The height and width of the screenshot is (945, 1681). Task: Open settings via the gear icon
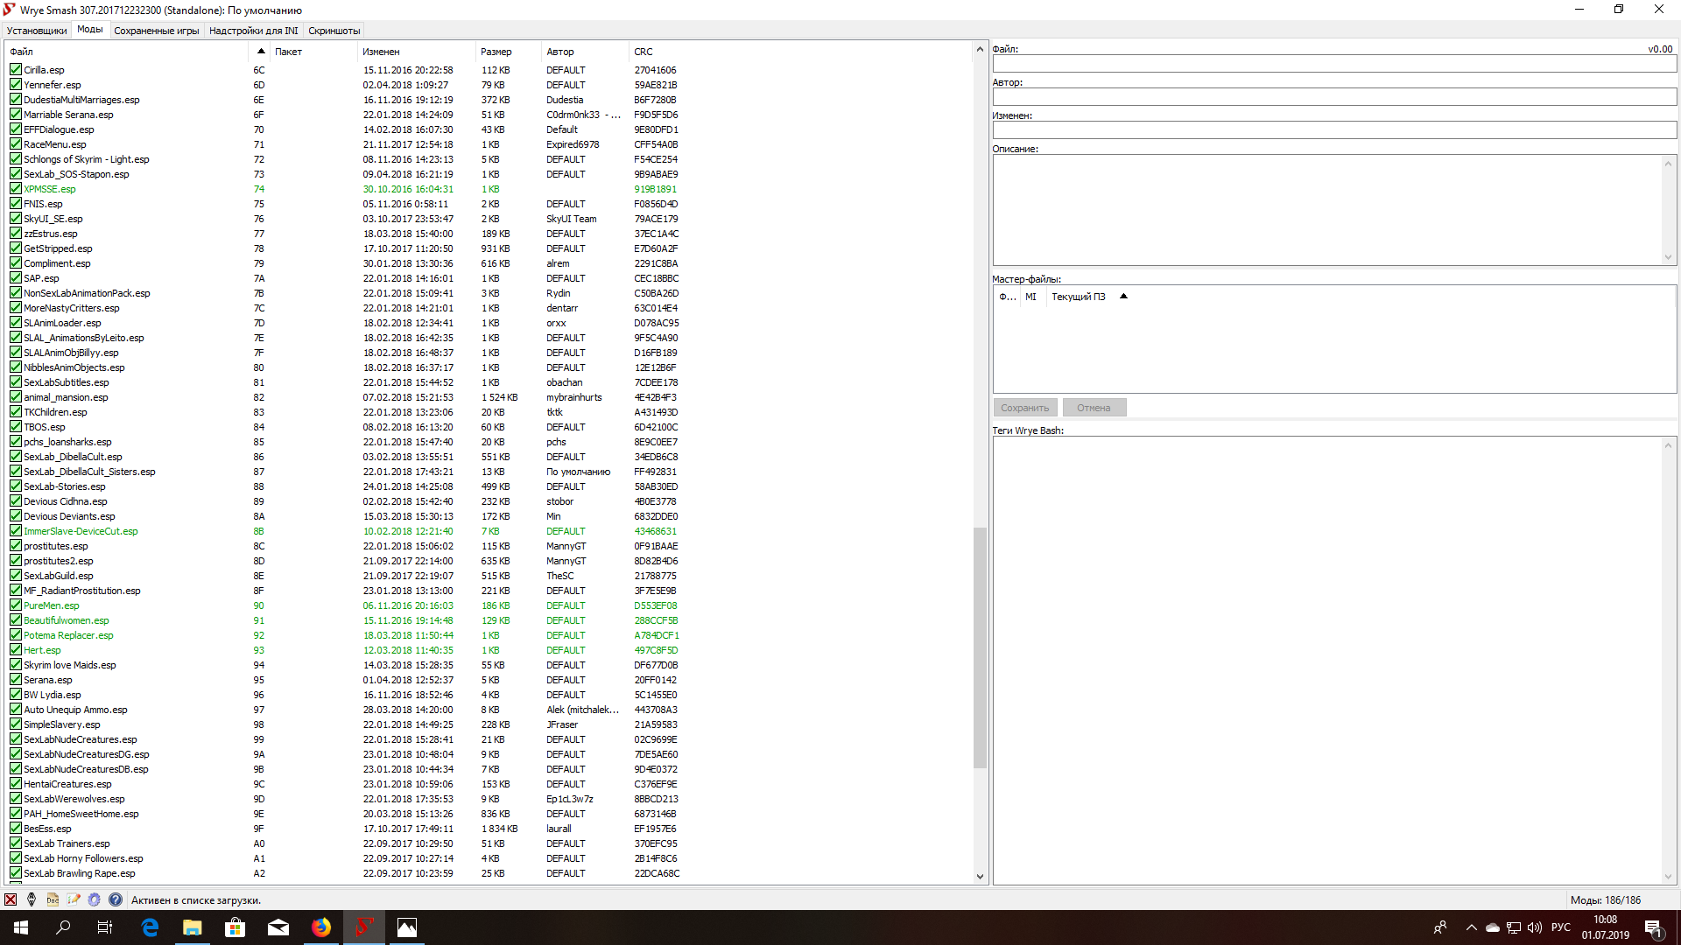click(x=95, y=899)
